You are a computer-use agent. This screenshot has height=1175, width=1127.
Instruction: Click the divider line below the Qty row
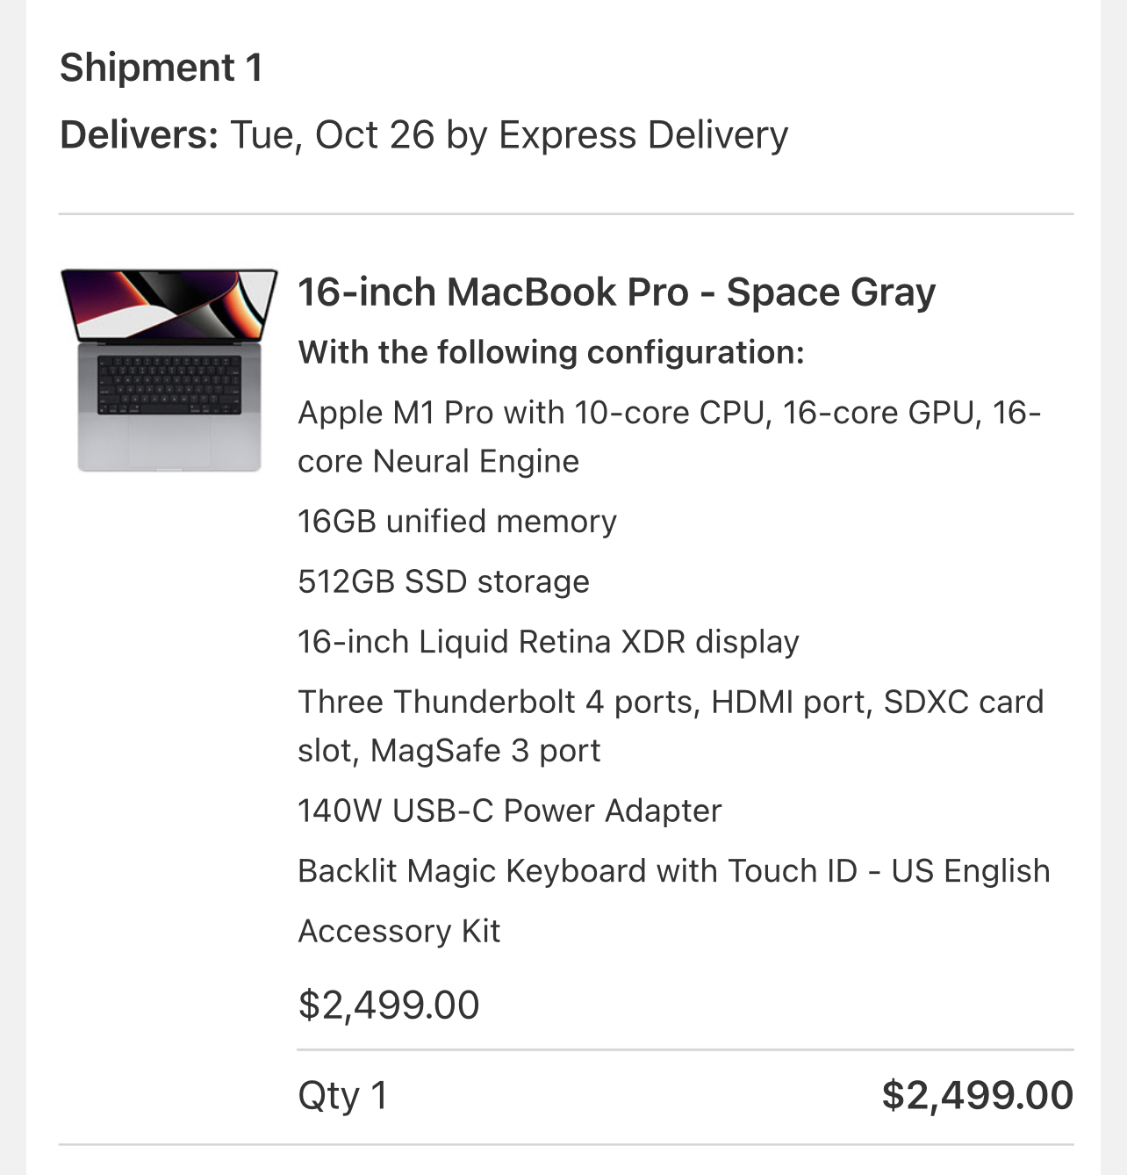click(566, 1144)
